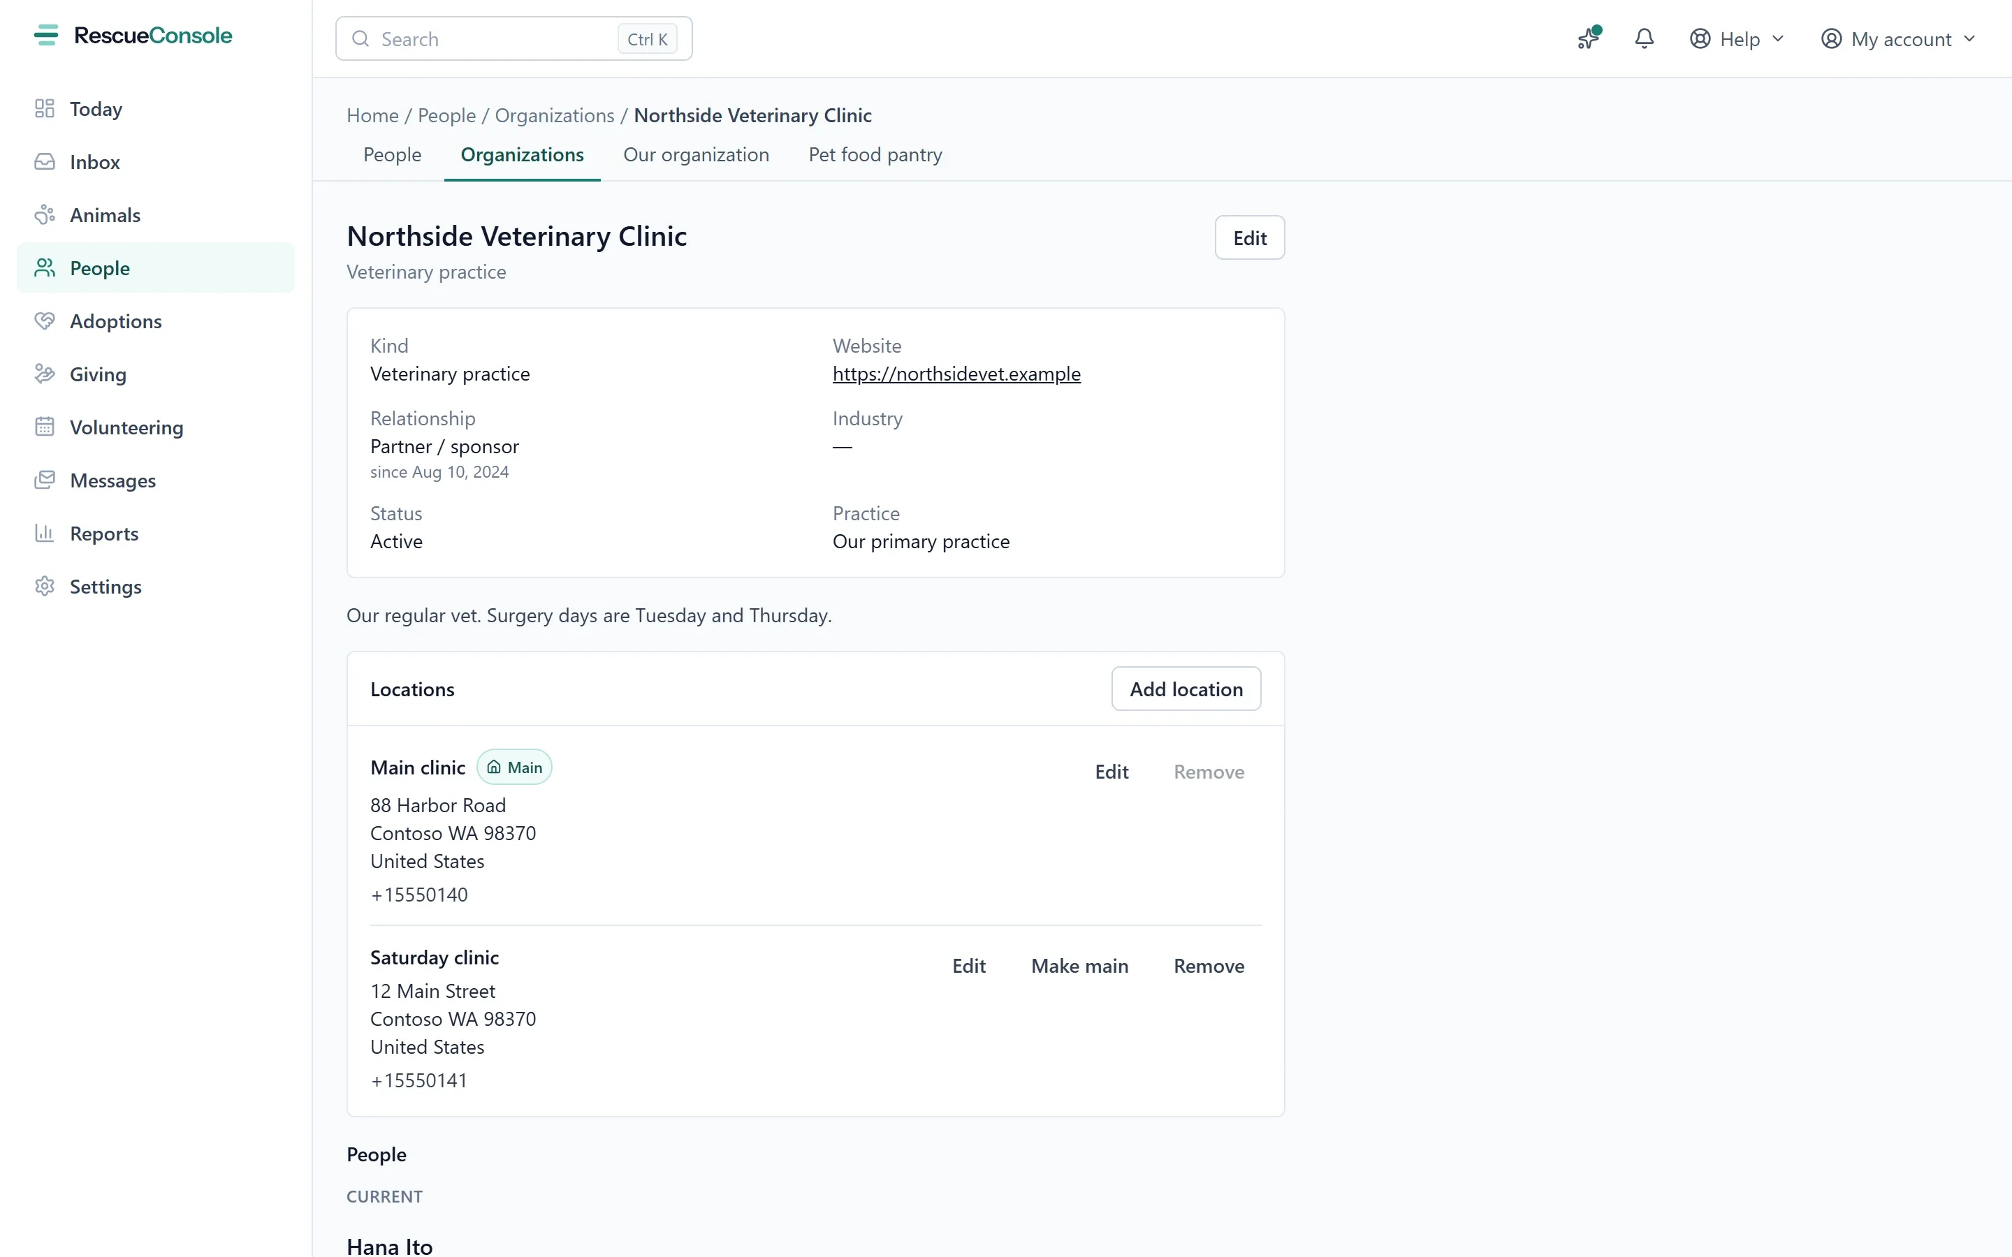Screen dimensions: 2012x1257
Task: Expand the My account dropdown chevron
Action: pyautogui.click(x=1969, y=39)
